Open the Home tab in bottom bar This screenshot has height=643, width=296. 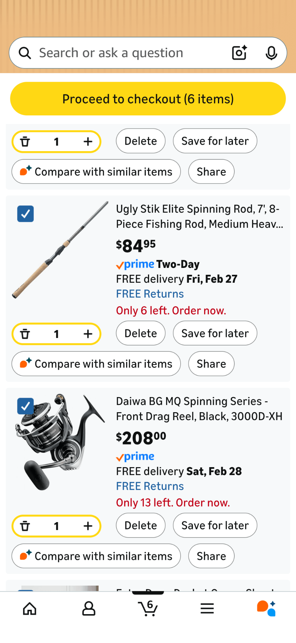29,608
